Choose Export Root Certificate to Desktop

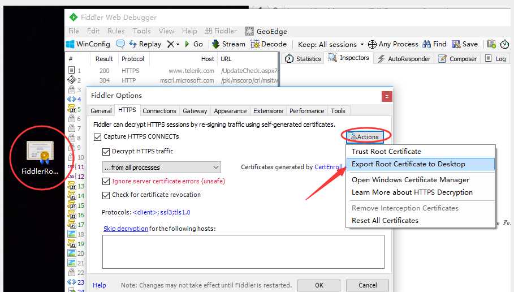[x=421, y=164]
